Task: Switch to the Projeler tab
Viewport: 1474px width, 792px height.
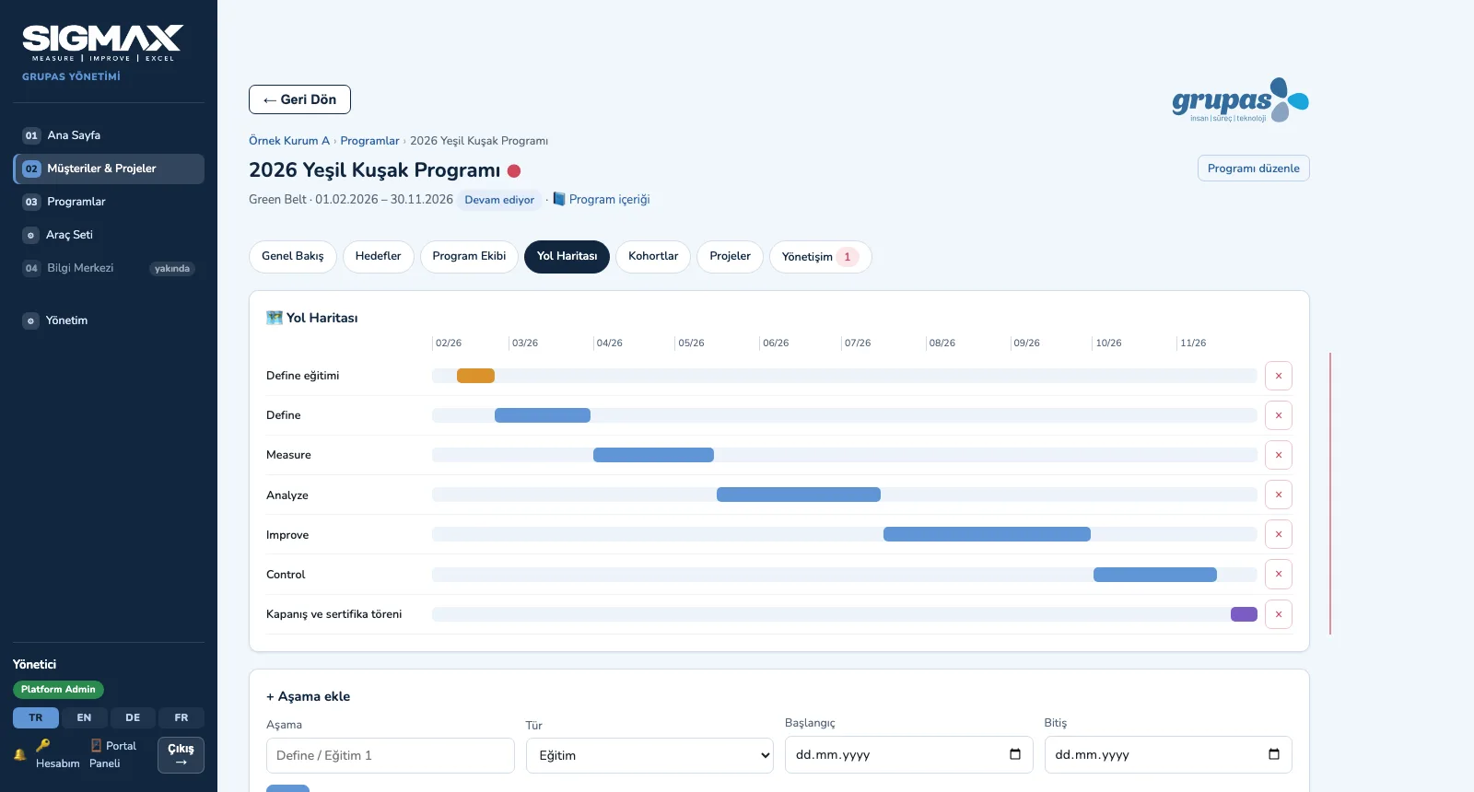Action: pos(731,257)
